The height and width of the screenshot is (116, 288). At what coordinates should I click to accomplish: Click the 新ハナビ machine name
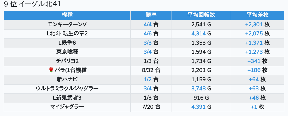coord(67,80)
